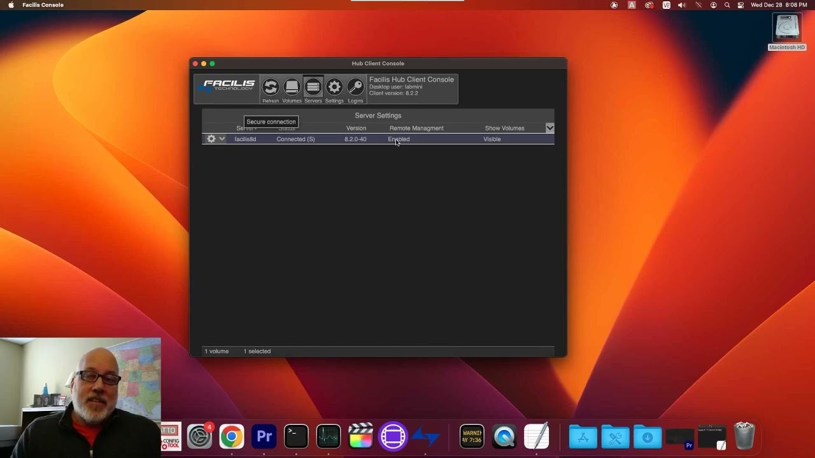Open the Utilities folder in the Dock
This screenshot has width=815, height=458.
(x=615, y=437)
